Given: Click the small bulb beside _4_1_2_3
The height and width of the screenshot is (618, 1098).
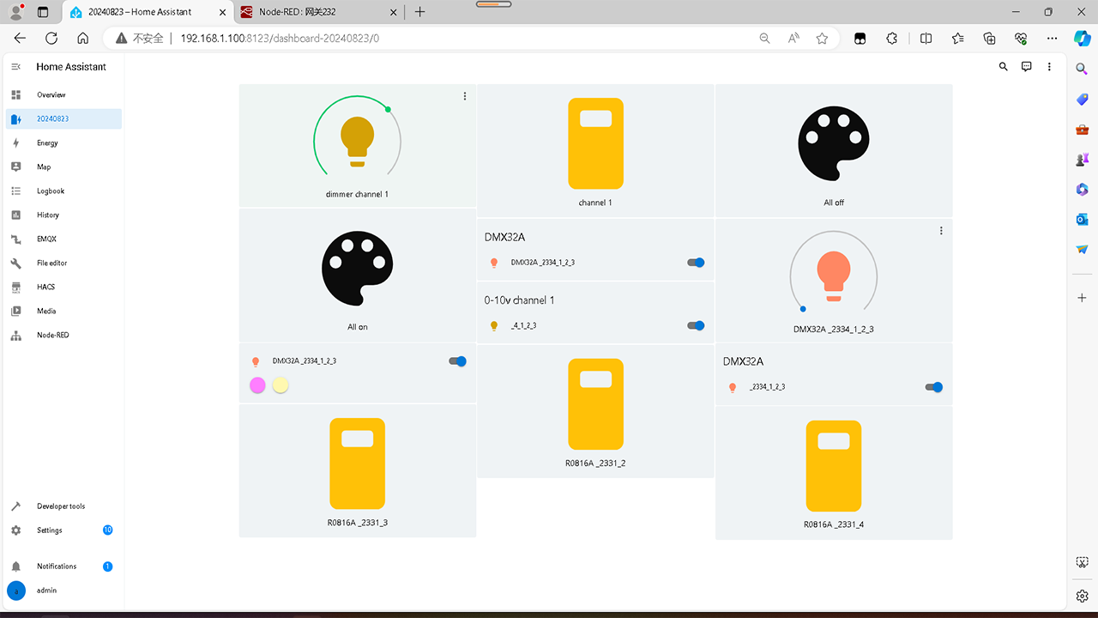Looking at the screenshot, I should 494,326.
